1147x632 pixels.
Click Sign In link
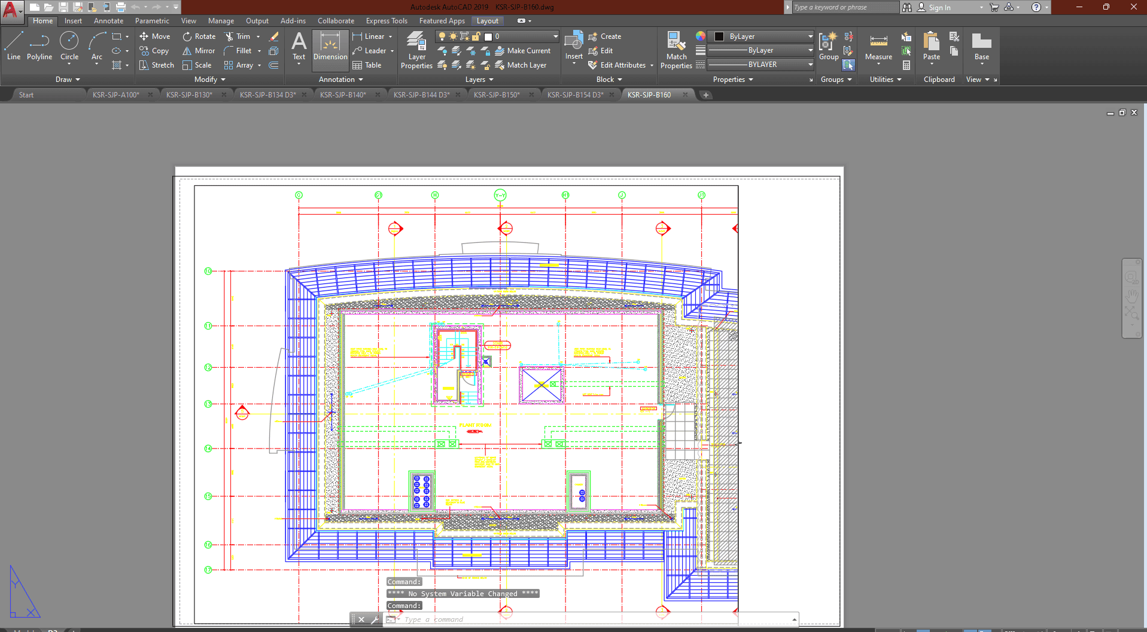939,8
